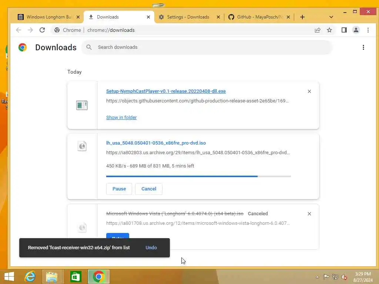Close the Downloads tab
This screenshot has width=379, height=284.
pos(148,17)
